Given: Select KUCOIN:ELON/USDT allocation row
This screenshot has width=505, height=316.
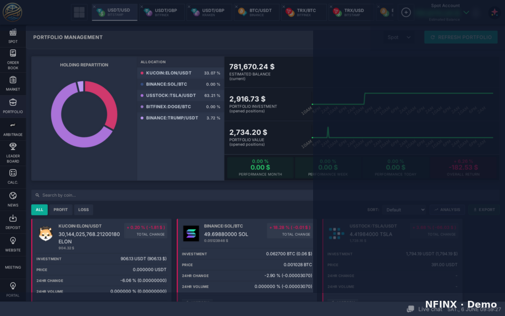Looking at the screenshot, I should [181, 73].
